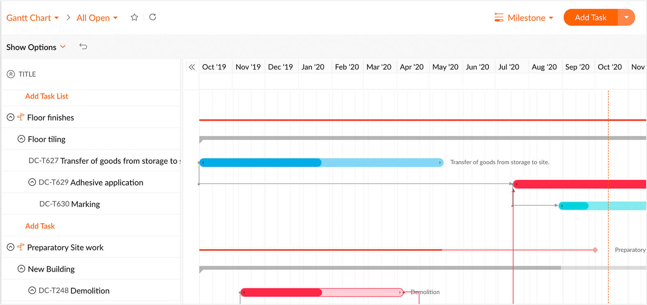Screen dimensions: 647x305
Task: Collapse the DC-T629 Adhesive application task
Action: point(32,182)
